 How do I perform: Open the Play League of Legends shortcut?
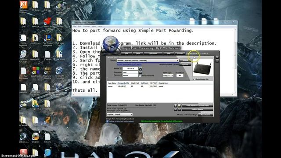coord(47,40)
